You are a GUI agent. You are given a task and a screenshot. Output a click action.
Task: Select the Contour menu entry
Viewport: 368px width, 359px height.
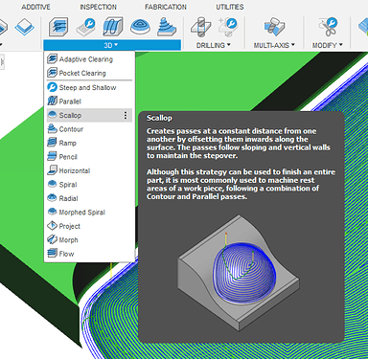pos(89,129)
